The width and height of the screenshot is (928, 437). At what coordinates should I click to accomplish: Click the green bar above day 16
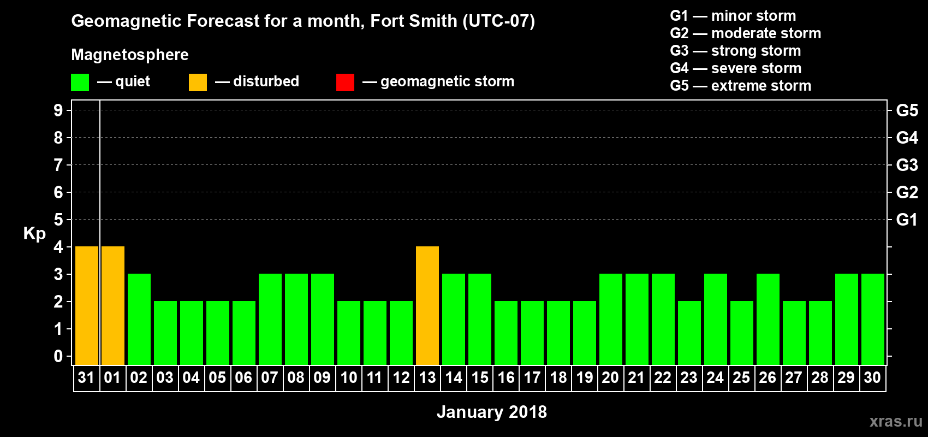[506, 333]
